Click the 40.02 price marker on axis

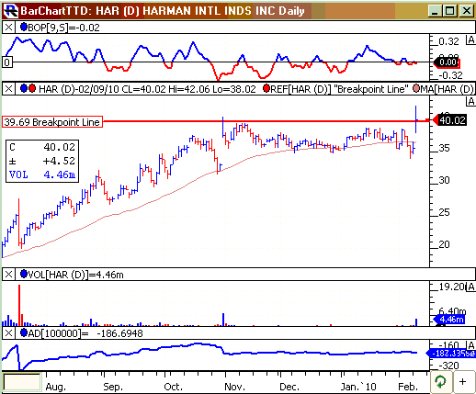tap(449, 120)
